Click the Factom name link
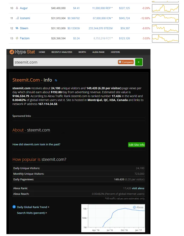The image size is (184, 236). (25, 38)
